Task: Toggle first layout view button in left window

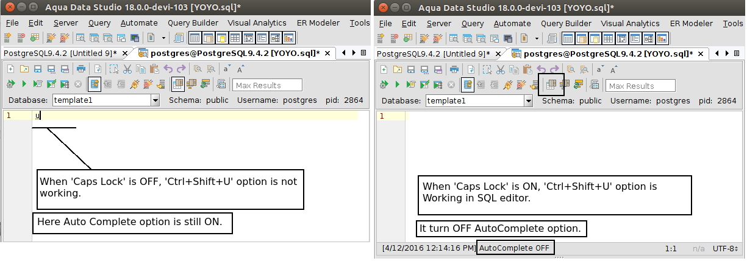Action: click(195, 37)
